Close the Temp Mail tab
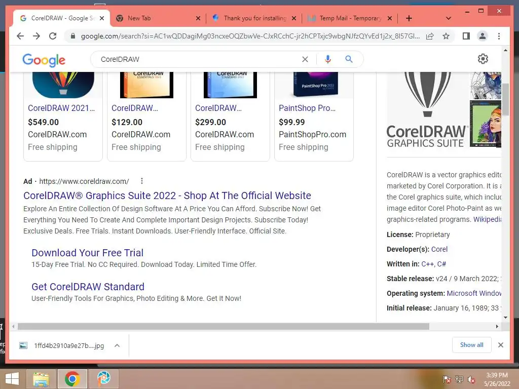The width and height of the screenshot is (519, 389). pyautogui.click(x=390, y=18)
